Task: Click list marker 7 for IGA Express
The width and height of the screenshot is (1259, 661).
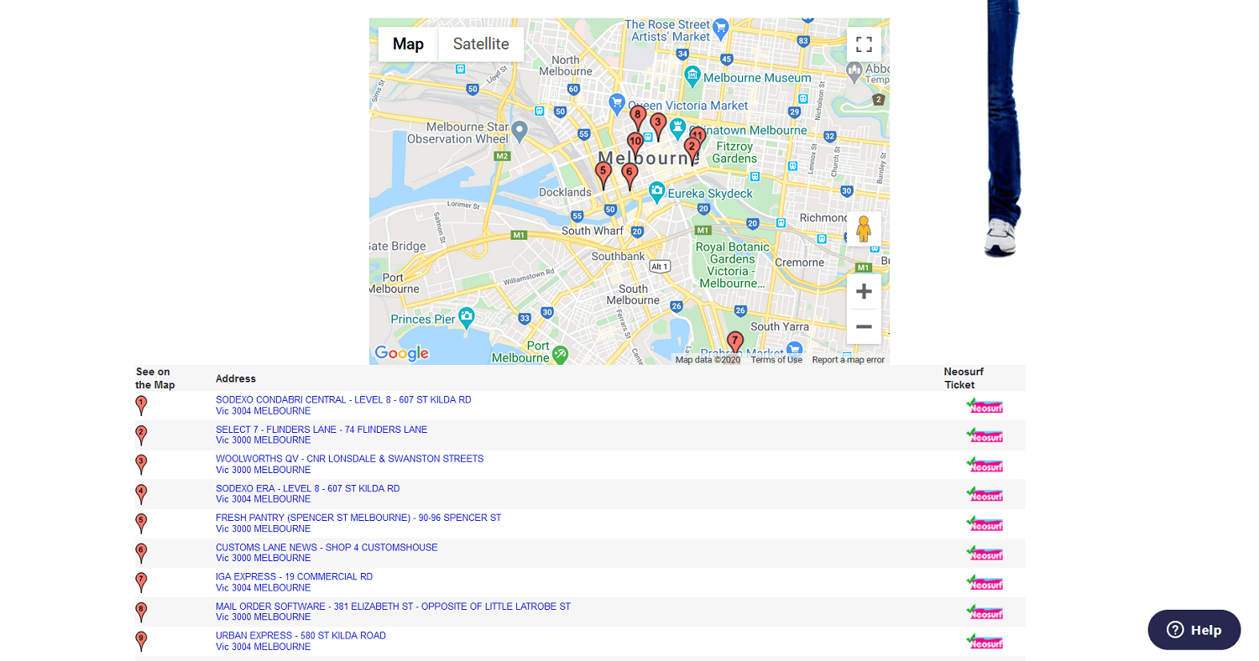Action: 141,582
